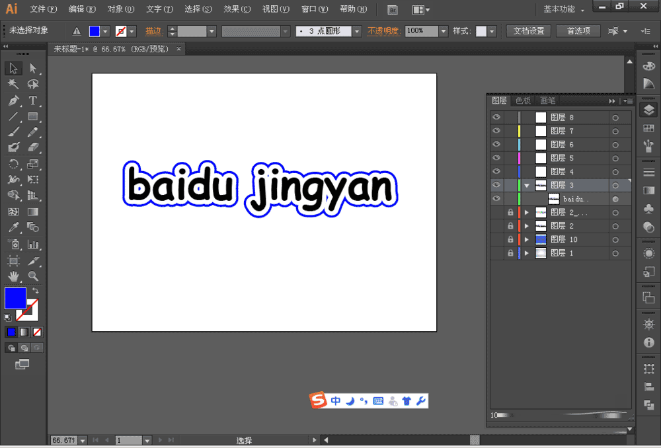Select the Line Segment tool

coord(13,116)
